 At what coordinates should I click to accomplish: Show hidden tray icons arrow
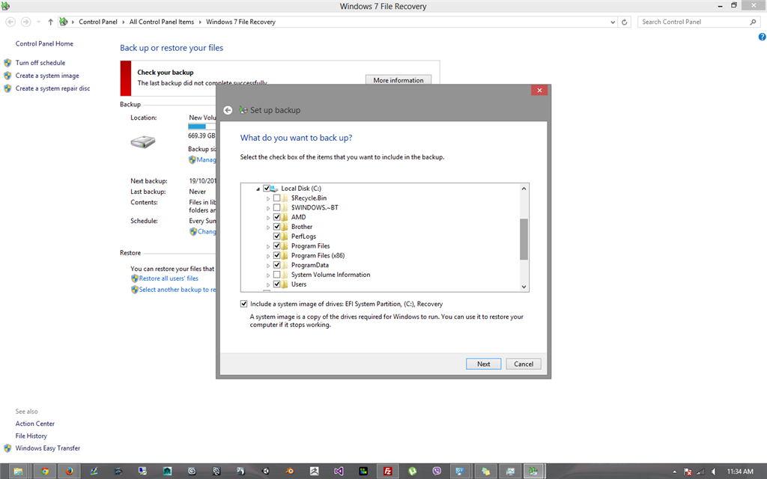pyautogui.click(x=675, y=472)
